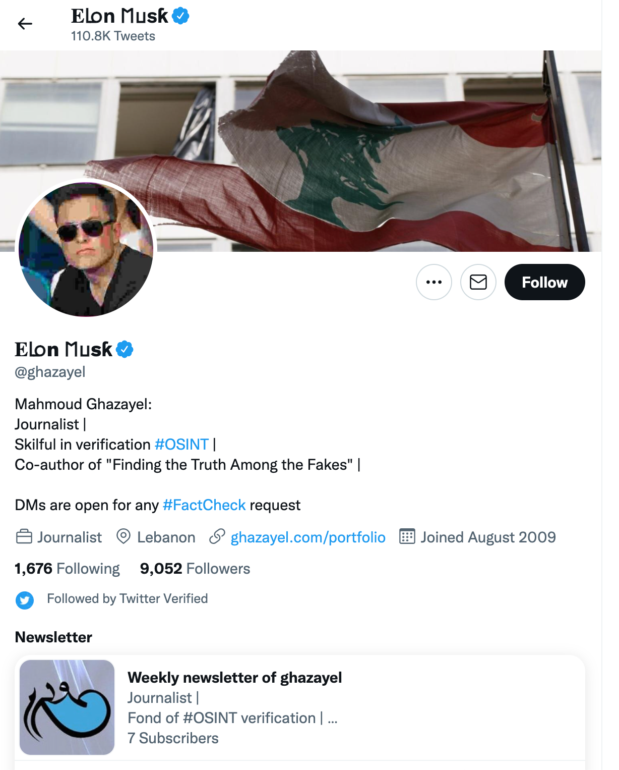Click Followed by Twitter Verified text
Image resolution: width=619 pixels, height=770 pixels.
point(128,598)
